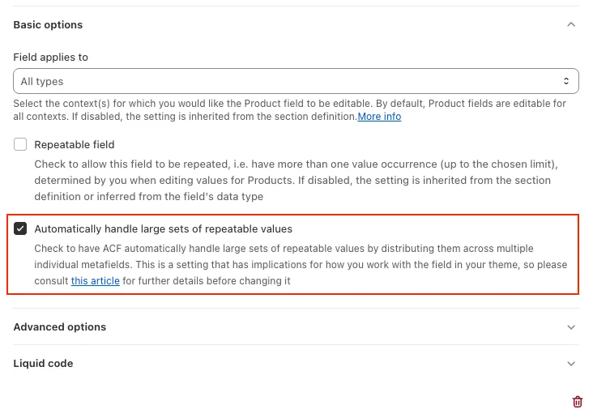Expand the Advanced options section heading
Screen dimensions: 593x418
(60, 326)
